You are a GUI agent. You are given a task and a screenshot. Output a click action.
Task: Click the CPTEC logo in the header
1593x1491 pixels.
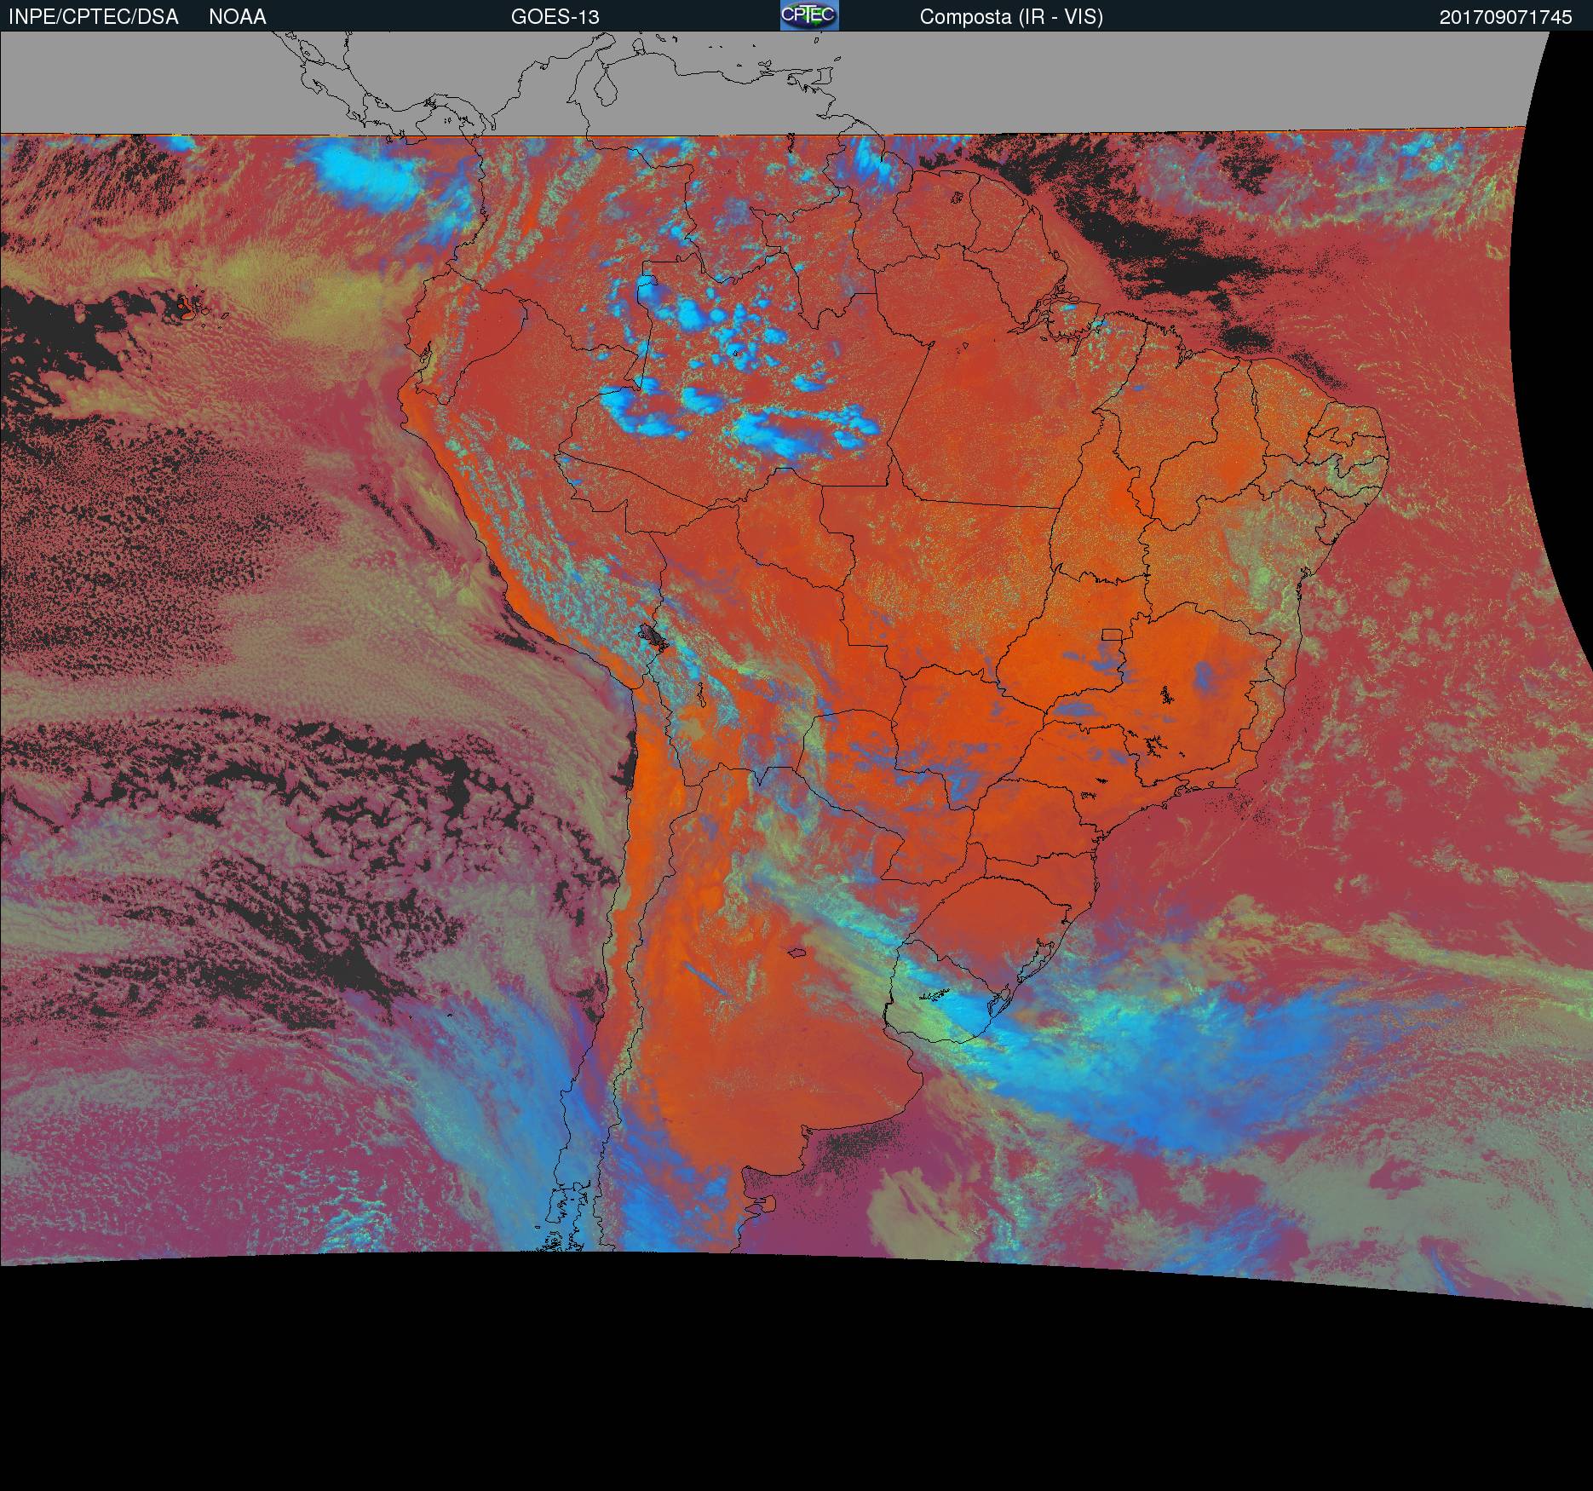tap(808, 15)
